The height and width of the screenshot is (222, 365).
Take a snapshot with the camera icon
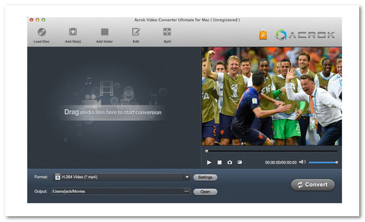(x=229, y=162)
